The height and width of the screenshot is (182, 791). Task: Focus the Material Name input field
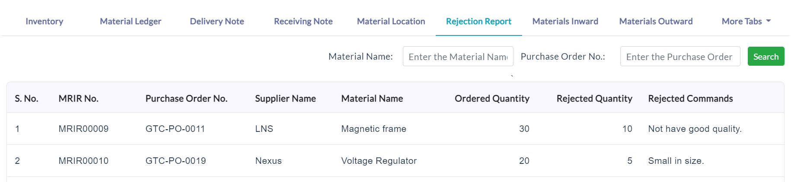tap(458, 56)
